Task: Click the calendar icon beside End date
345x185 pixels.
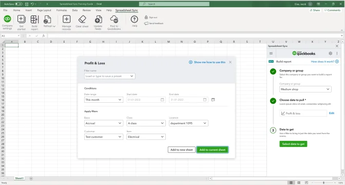Action: (x=213, y=100)
